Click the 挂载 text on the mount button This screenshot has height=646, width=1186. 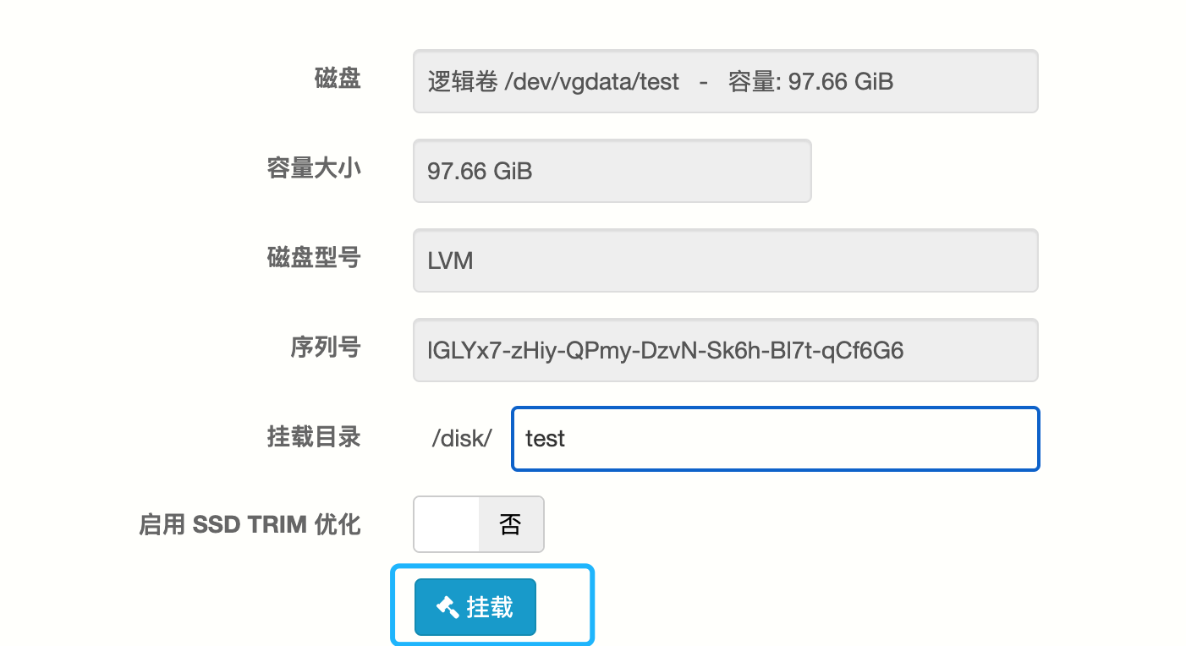click(x=490, y=607)
